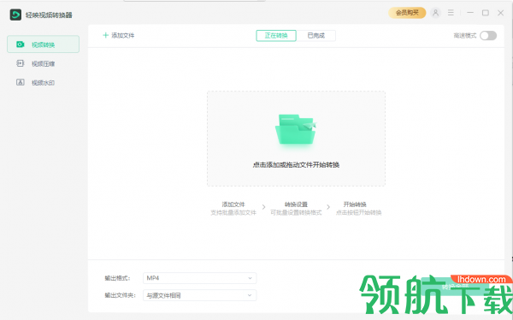The width and height of the screenshot is (513, 320).
Task: Click the 视频水印 sidebar icon
Action: pyautogui.click(x=21, y=82)
